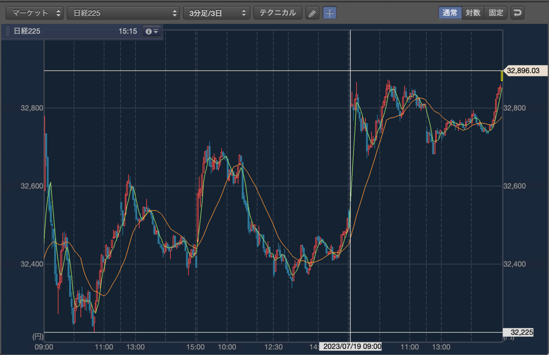
Task: Open the info dropdown in legend panel
Action: pyautogui.click(x=151, y=31)
